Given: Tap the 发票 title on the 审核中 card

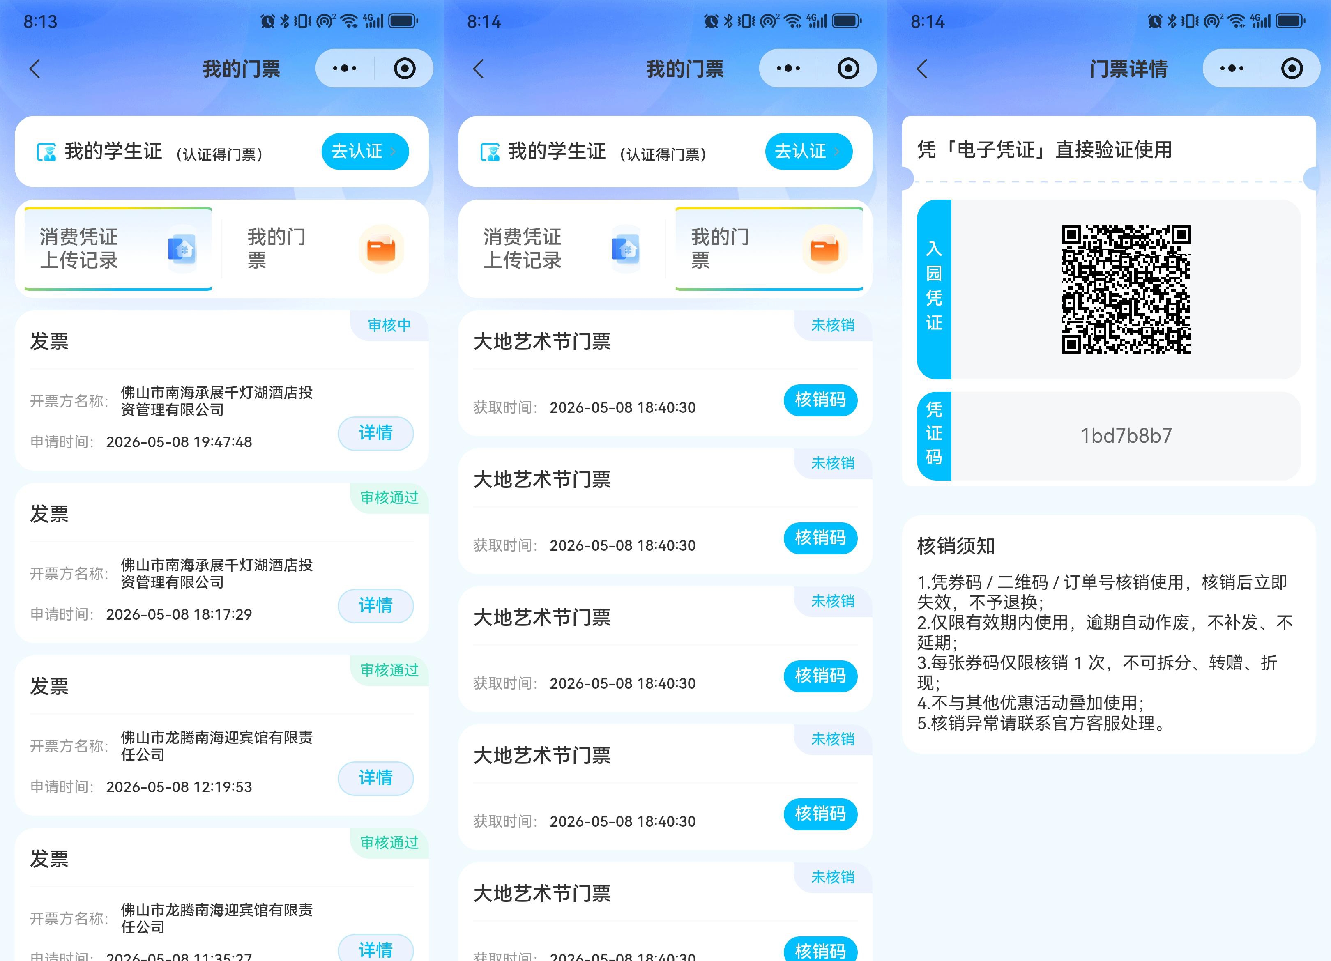Looking at the screenshot, I should (x=49, y=342).
